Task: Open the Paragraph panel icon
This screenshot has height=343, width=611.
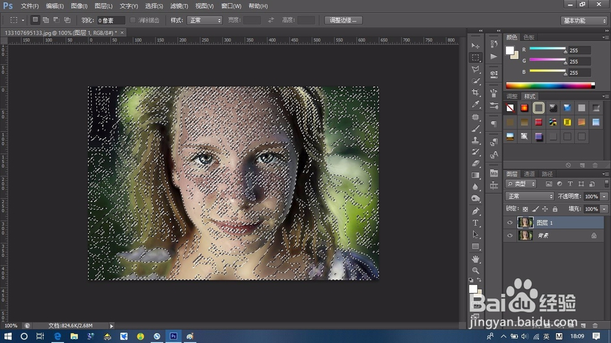Action: pyautogui.click(x=494, y=124)
